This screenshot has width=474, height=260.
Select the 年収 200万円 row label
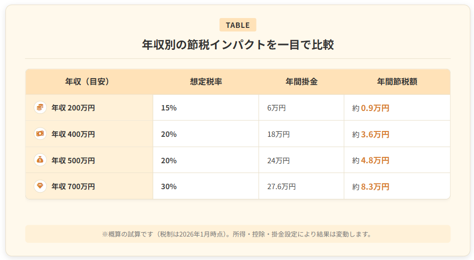(73, 108)
